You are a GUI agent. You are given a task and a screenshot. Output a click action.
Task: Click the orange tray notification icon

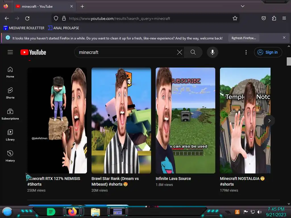pyautogui.click(x=237, y=212)
